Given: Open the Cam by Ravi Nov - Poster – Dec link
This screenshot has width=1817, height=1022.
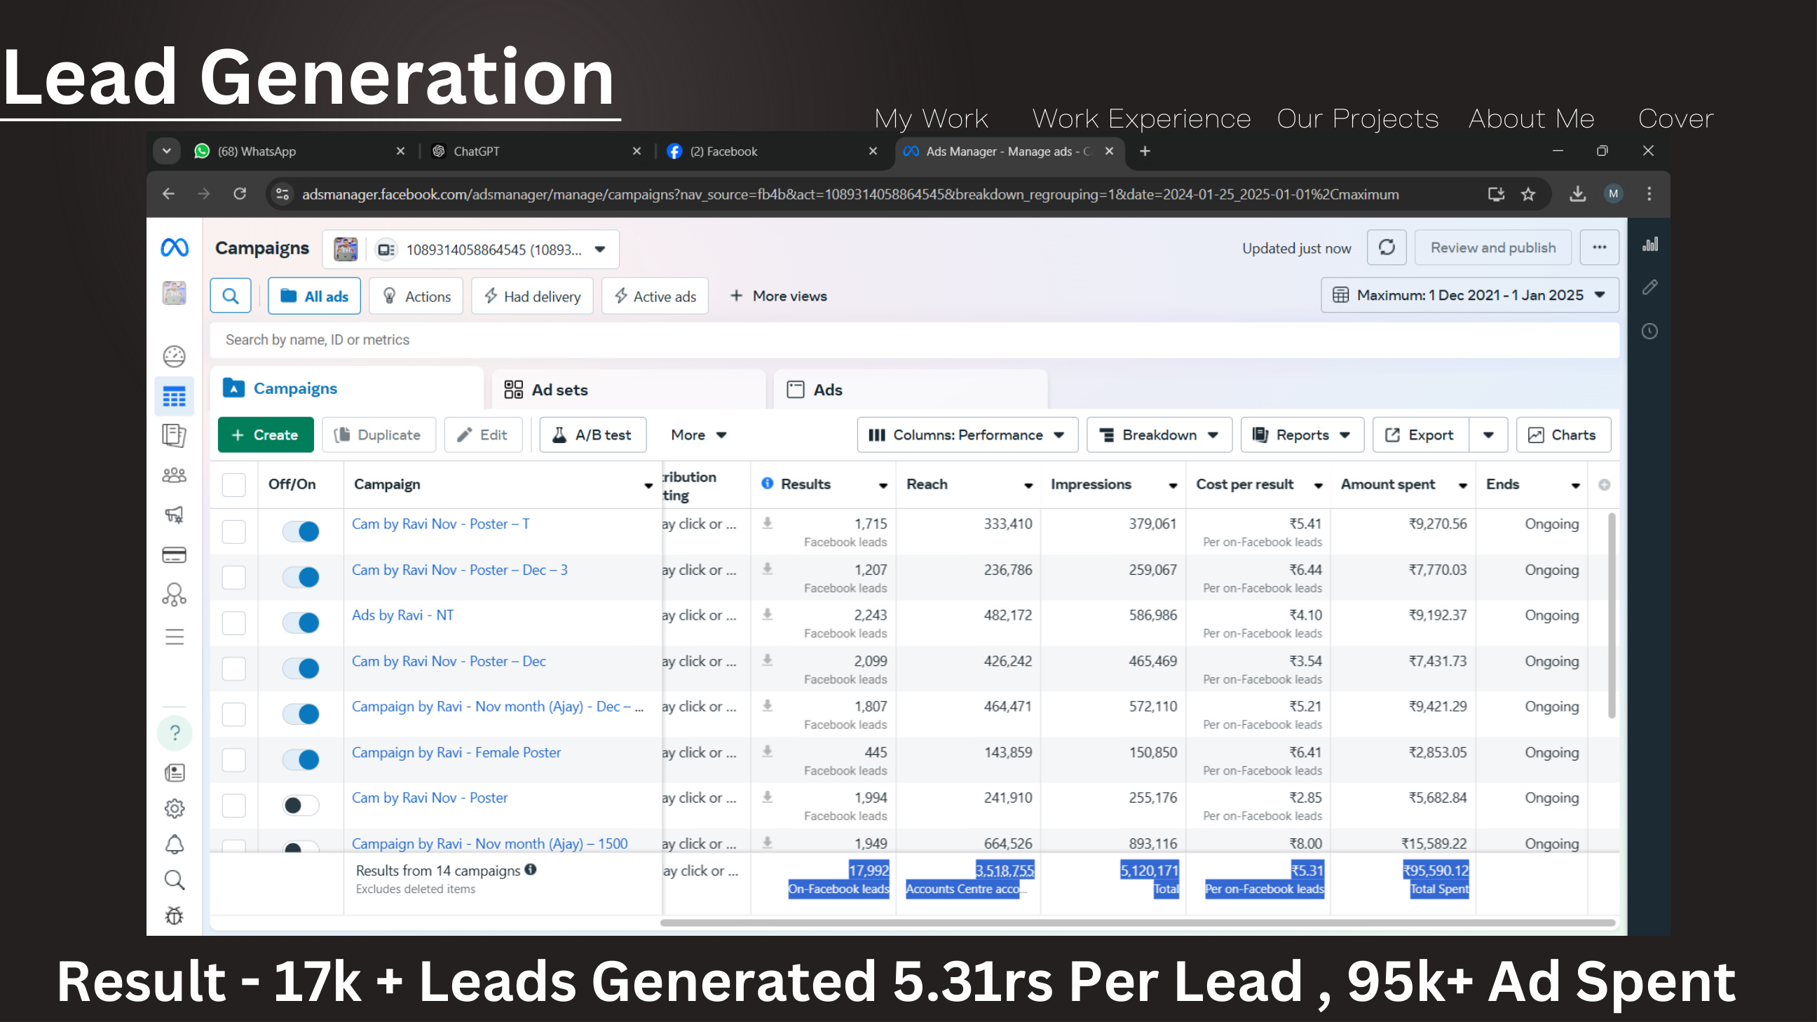Looking at the screenshot, I should [449, 661].
